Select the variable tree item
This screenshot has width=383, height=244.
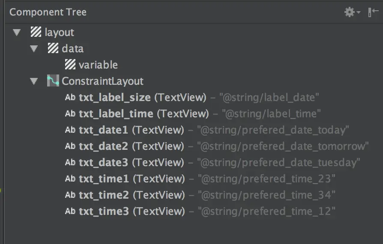98,65
